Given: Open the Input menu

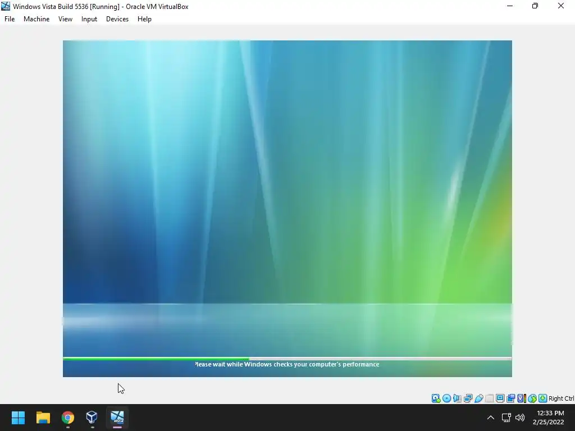Looking at the screenshot, I should coord(89,19).
